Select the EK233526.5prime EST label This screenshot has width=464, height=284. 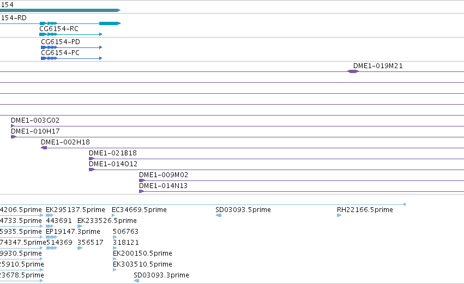pyautogui.click(x=107, y=221)
